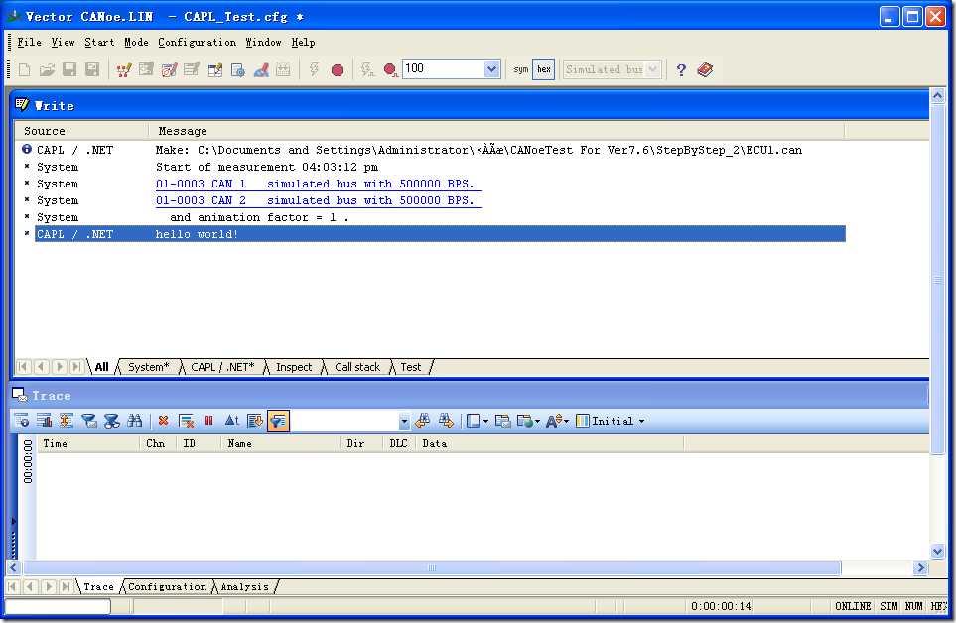The height and width of the screenshot is (623, 956).
Task: Open the View menu
Action: [x=63, y=42]
